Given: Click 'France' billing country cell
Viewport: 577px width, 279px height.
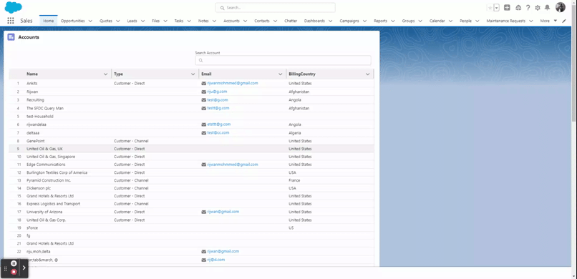Looking at the screenshot, I should click(294, 180).
